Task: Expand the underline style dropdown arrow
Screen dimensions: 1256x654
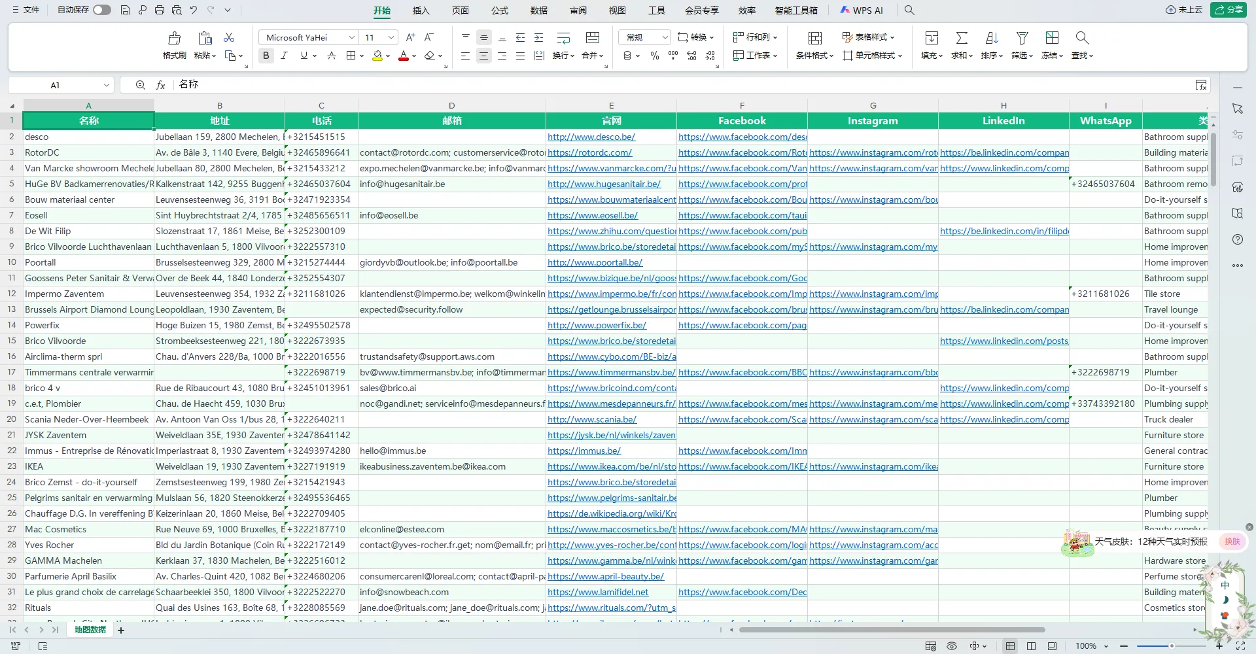Action: [x=315, y=56]
